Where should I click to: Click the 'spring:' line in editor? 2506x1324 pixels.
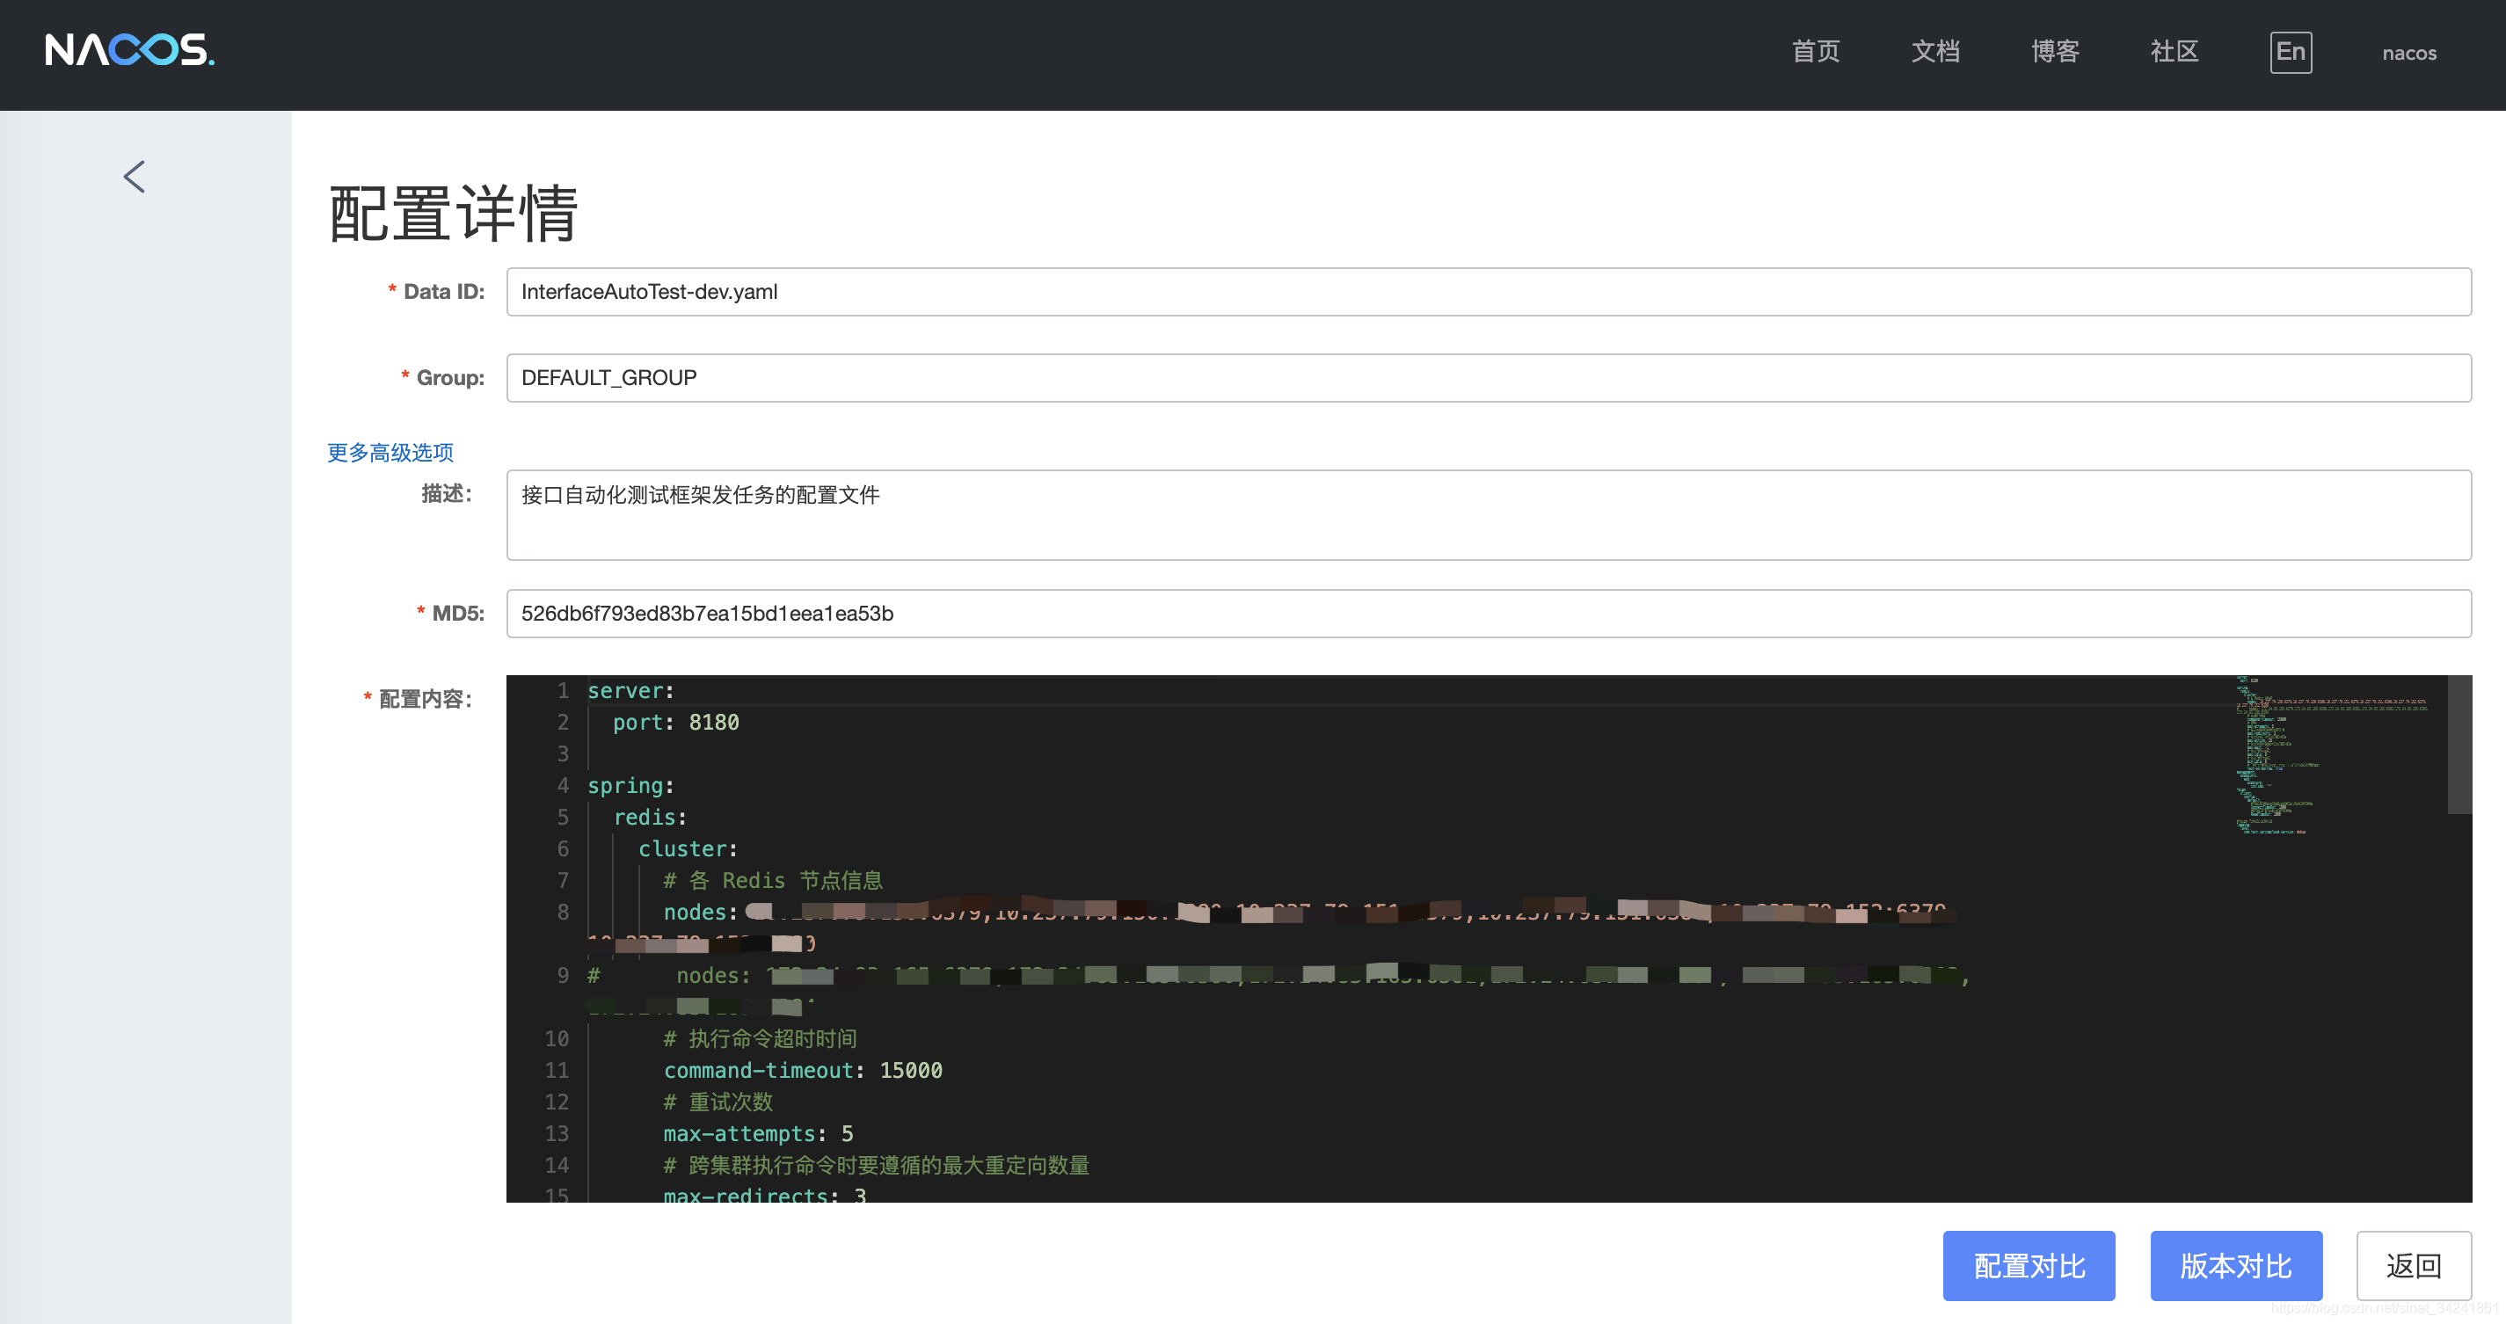click(630, 785)
